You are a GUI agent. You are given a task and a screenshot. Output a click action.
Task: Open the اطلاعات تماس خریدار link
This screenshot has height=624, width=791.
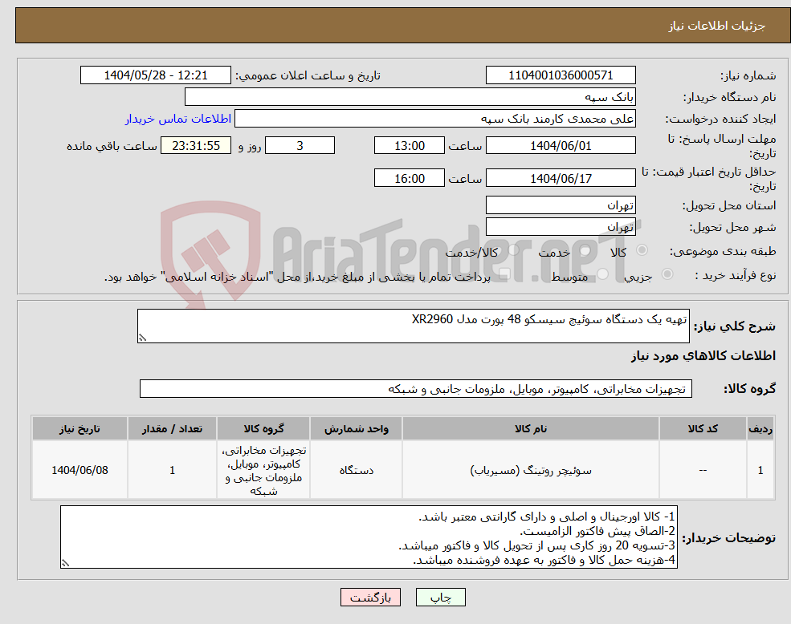pos(178,119)
